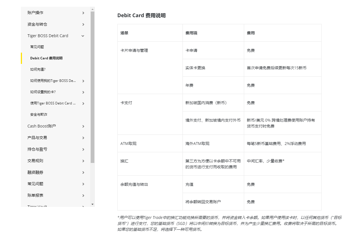Expand the 融资融券 chevron
345x235 pixels.
pyautogui.click(x=83, y=173)
